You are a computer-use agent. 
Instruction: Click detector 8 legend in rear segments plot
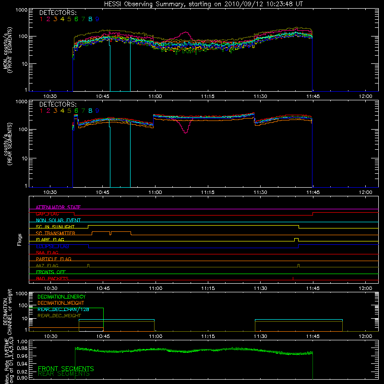tap(90, 111)
